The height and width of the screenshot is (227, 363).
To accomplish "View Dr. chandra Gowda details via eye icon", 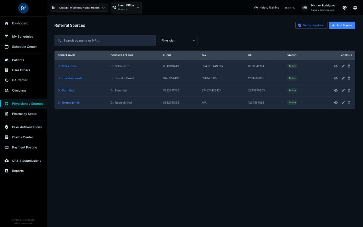I will click(x=336, y=78).
